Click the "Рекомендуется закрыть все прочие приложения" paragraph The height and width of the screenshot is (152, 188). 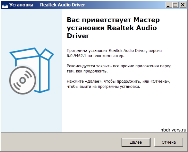click(119, 69)
